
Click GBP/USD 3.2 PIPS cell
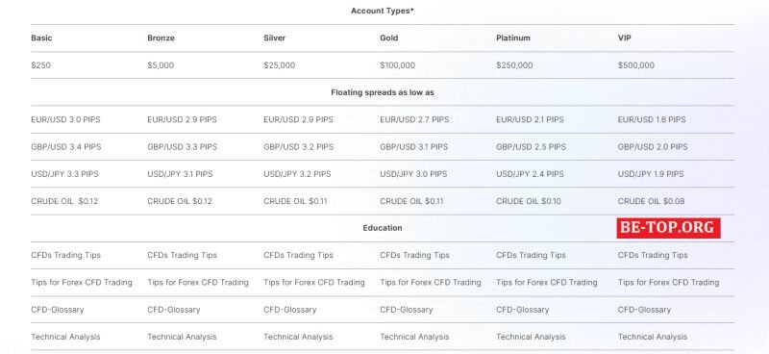[x=298, y=147]
